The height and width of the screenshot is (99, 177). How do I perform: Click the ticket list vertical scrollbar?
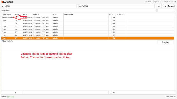175,53
